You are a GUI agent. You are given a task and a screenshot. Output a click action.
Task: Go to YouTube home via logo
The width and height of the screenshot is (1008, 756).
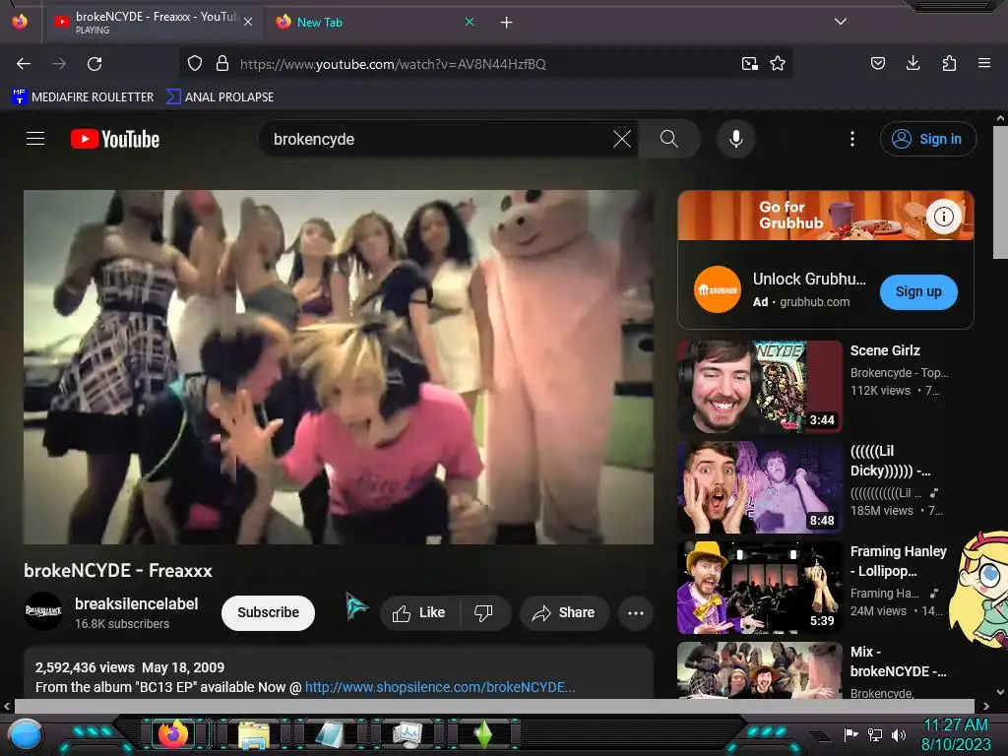tap(115, 139)
